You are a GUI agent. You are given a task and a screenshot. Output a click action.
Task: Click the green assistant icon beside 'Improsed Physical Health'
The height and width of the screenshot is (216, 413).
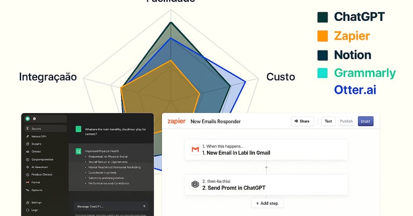[79, 152]
